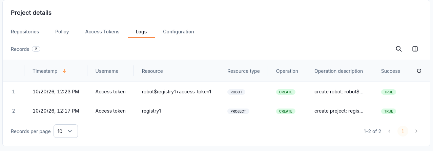Viewport: 433px width, 151px height.
Task: Switch to the Policy tab
Action: click(62, 32)
